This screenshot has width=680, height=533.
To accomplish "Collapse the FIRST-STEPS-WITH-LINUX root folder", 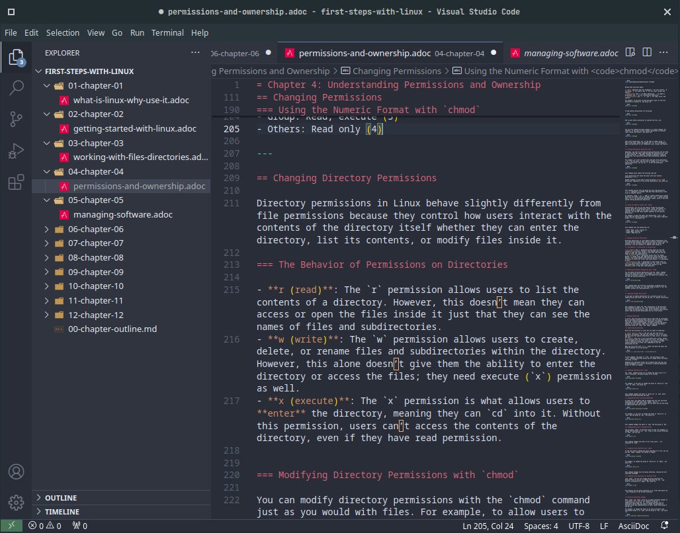I will click(x=38, y=71).
